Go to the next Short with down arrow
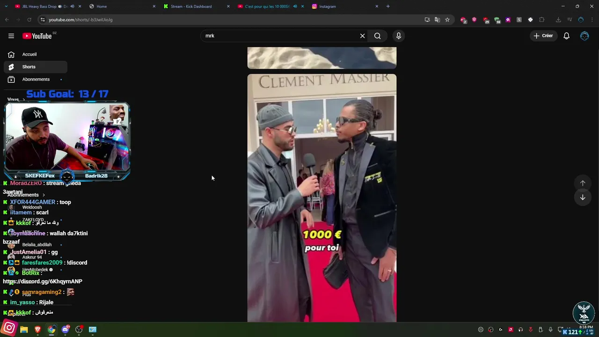The height and width of the screenshot is (337, 599). pos(583,198)
